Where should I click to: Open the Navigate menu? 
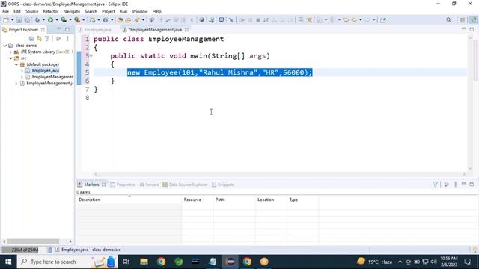[72, 12]
